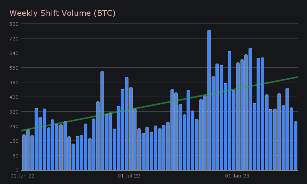
Task: Click the Weekly Shift Volume (BTC) title
Action: pyautogui.click(x=62, y=13)
